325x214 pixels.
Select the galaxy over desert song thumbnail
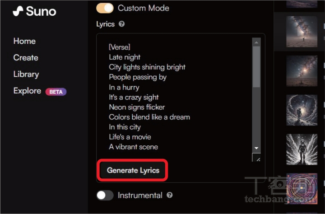pos(302,71)
